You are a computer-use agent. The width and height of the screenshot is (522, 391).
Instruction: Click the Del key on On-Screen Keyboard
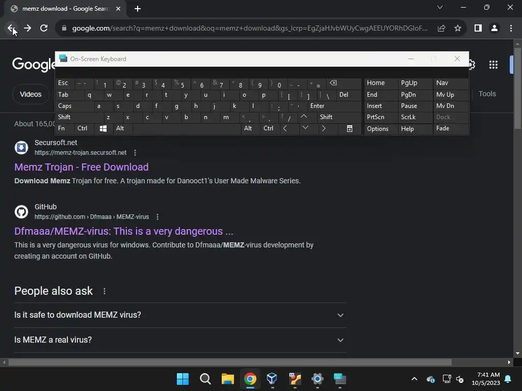(x=349, y=95)
